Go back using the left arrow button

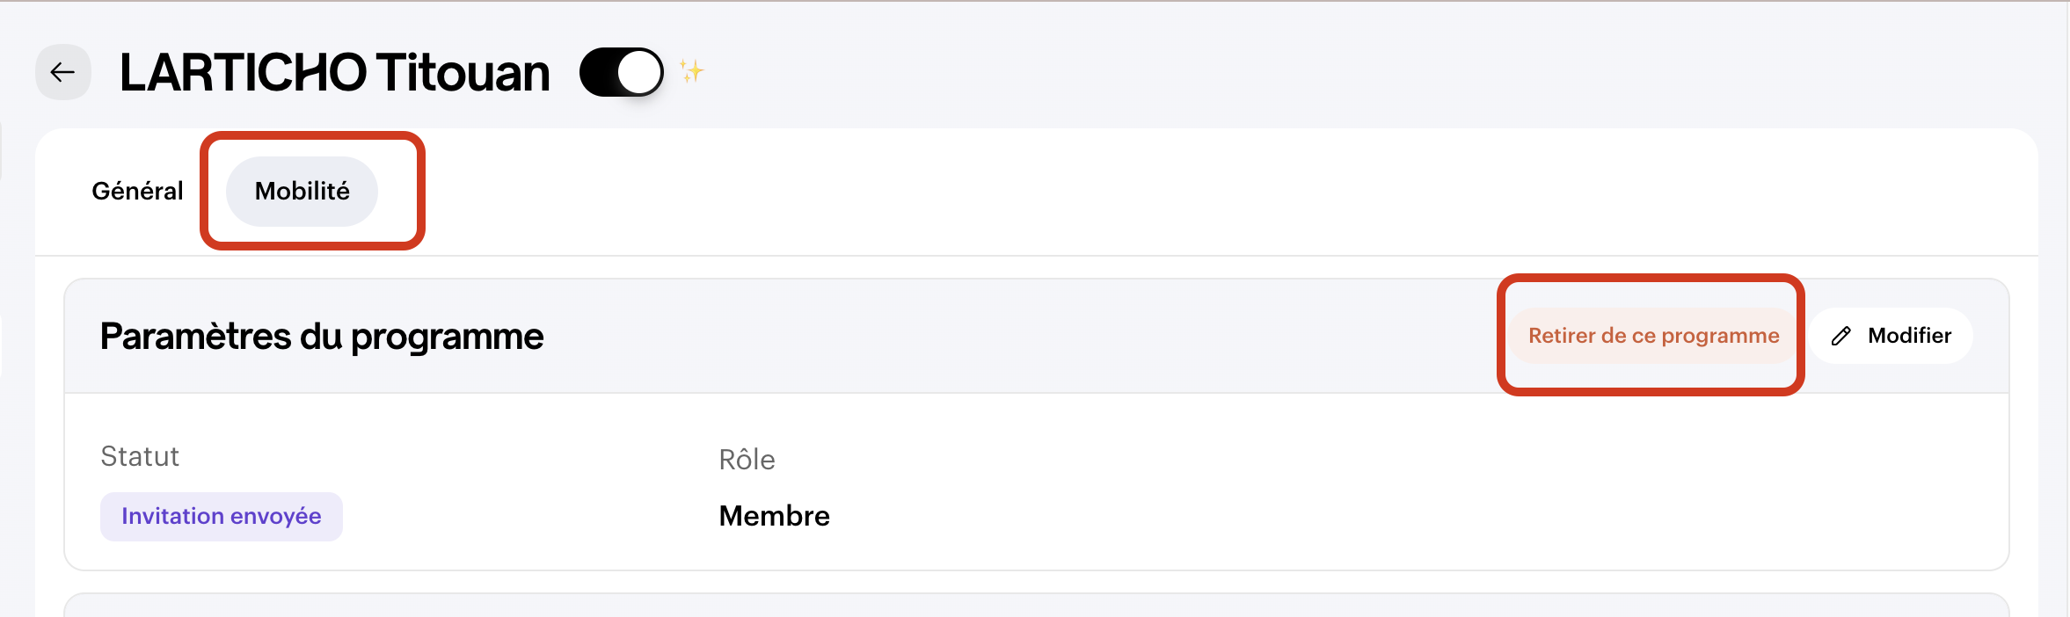coord(63,72)
